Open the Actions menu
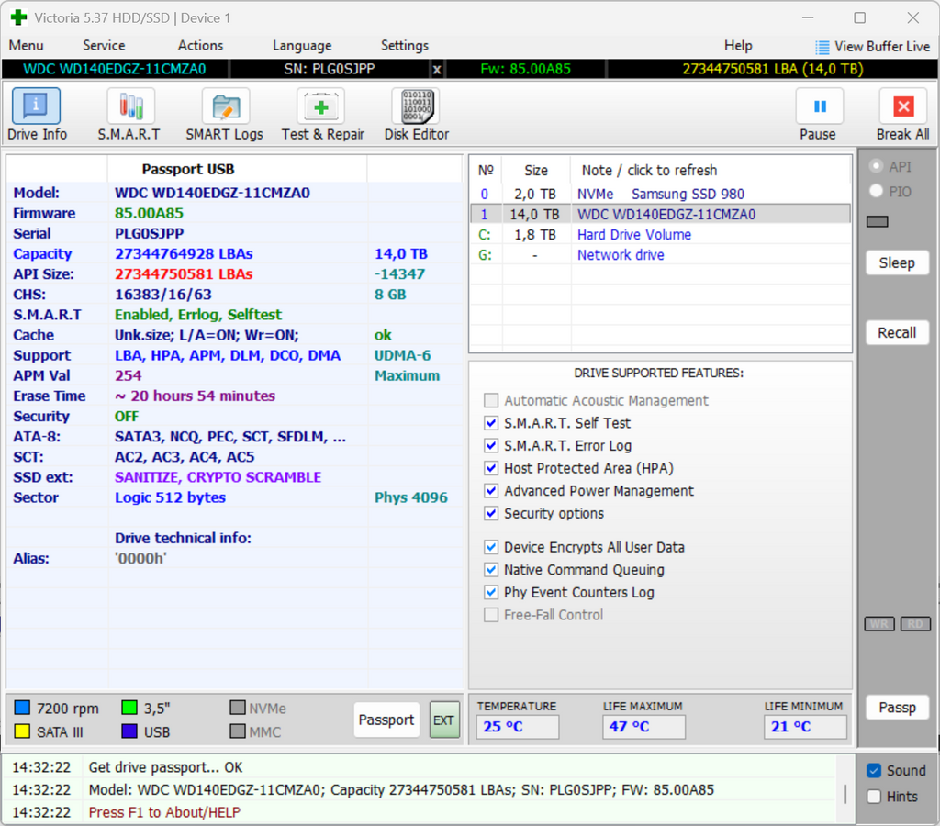940x826 pixels. [200, 46]
